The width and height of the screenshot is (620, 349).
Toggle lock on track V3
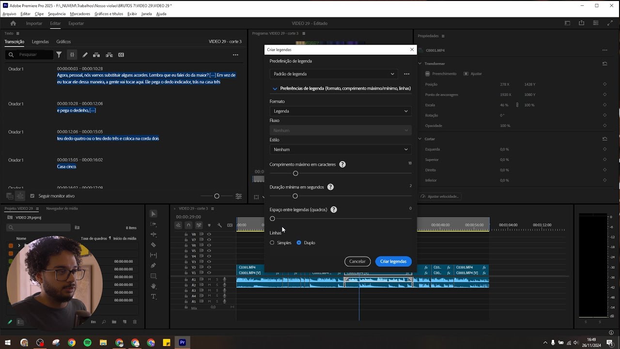coord(186,262)
